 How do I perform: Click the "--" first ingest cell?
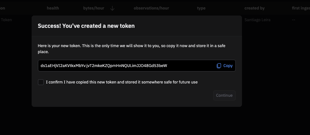click(x=294, y=20)
